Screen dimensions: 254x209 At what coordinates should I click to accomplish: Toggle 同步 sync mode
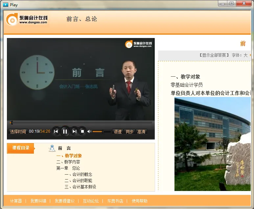(x=129, y=132)
